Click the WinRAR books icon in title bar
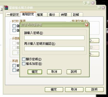 coord(6,8)
